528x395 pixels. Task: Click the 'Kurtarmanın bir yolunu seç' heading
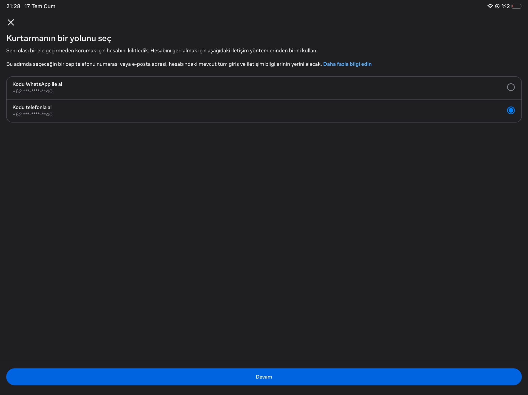click(59, 38)
